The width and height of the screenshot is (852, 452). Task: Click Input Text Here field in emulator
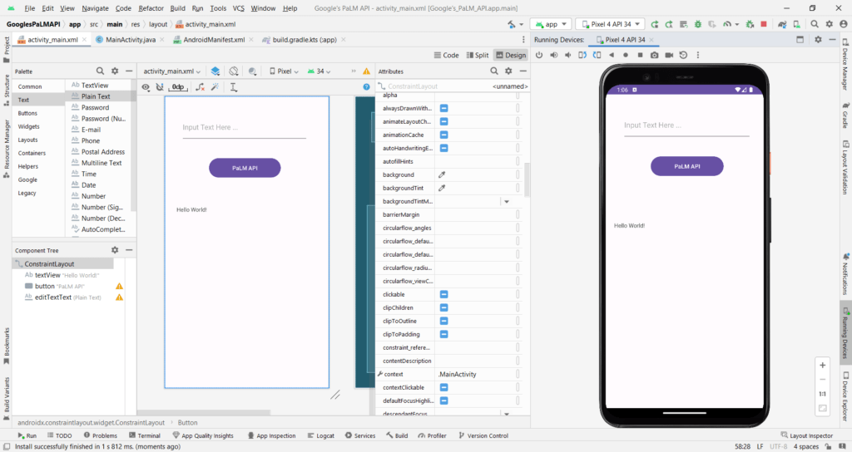(x=686, y=126)
